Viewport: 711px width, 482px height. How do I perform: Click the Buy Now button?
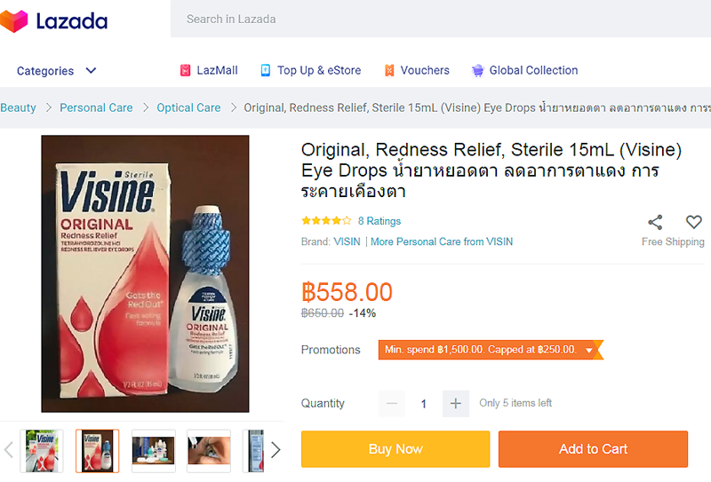pos(395,449)
